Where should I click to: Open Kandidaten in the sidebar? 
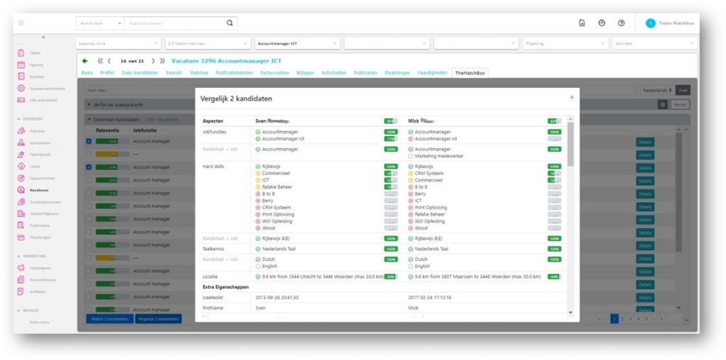[x=40, y=143]
